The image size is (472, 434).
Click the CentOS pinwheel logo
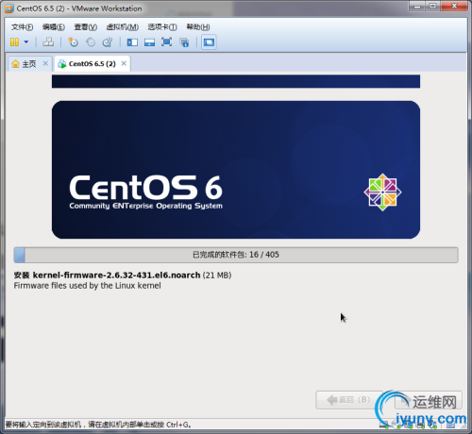pos(382,192)
